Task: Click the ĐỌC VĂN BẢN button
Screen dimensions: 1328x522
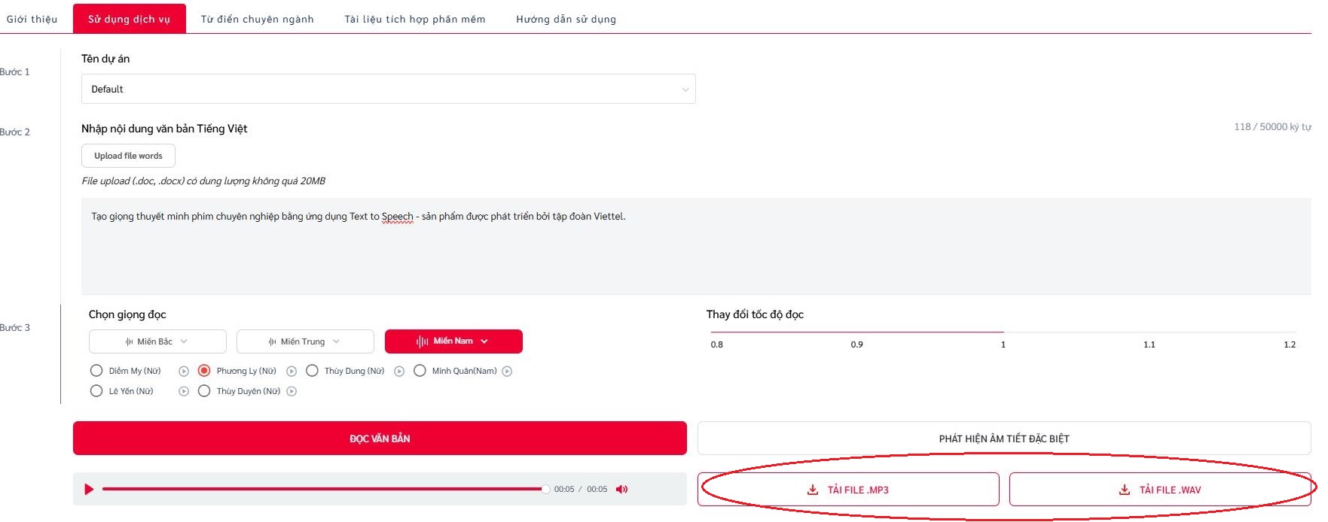Action: pos(380,439)
